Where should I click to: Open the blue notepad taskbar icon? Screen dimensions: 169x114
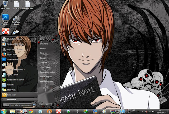[x=40, y=111]
